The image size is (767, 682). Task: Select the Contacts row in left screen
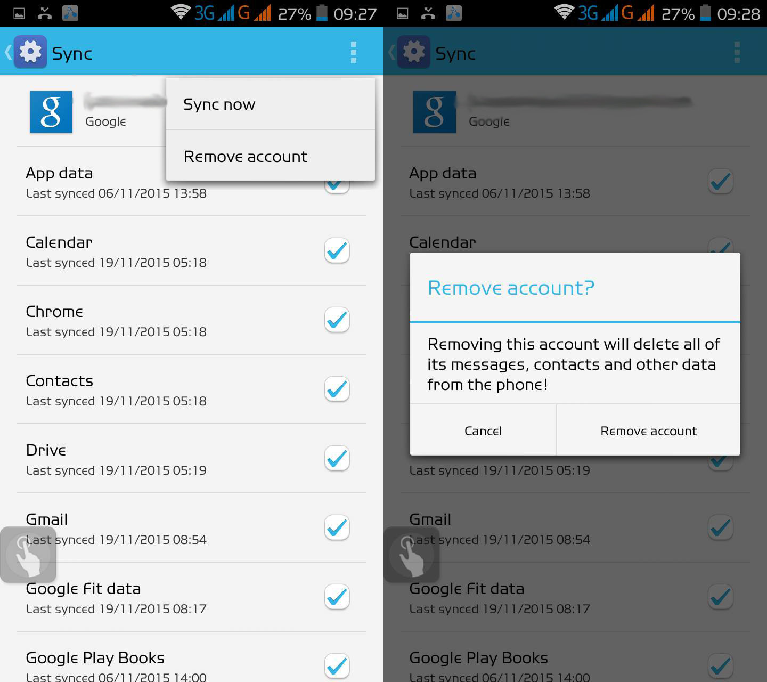click(x=192, y=389)
